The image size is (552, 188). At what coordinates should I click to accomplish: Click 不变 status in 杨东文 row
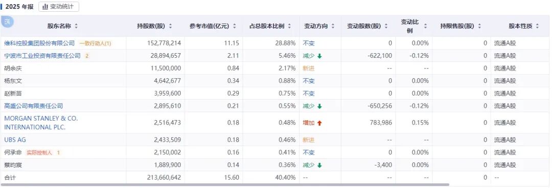point(309,81)
